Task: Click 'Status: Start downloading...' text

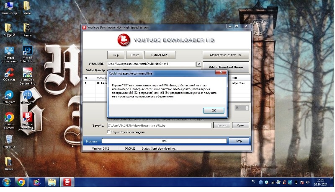Action: point(160,148)
